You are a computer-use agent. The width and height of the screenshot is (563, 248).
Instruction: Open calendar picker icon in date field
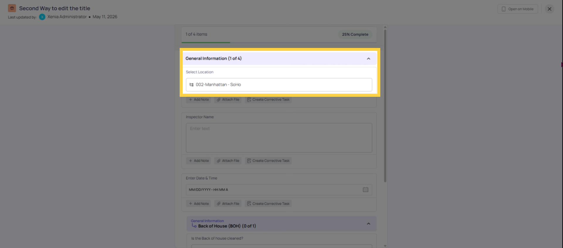coord(365,190)
